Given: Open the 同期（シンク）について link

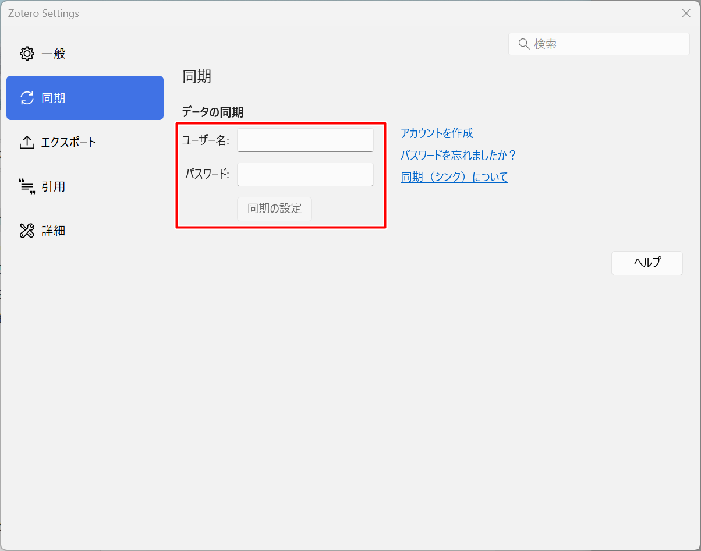Looking at the screenshot, I should click(454, 177).
